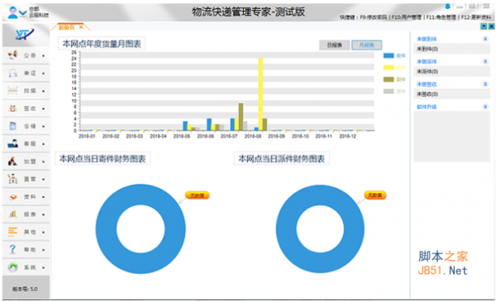496x301 pixels.
Task: Open the 未做签收 link
Action: [x=427, y=84]
